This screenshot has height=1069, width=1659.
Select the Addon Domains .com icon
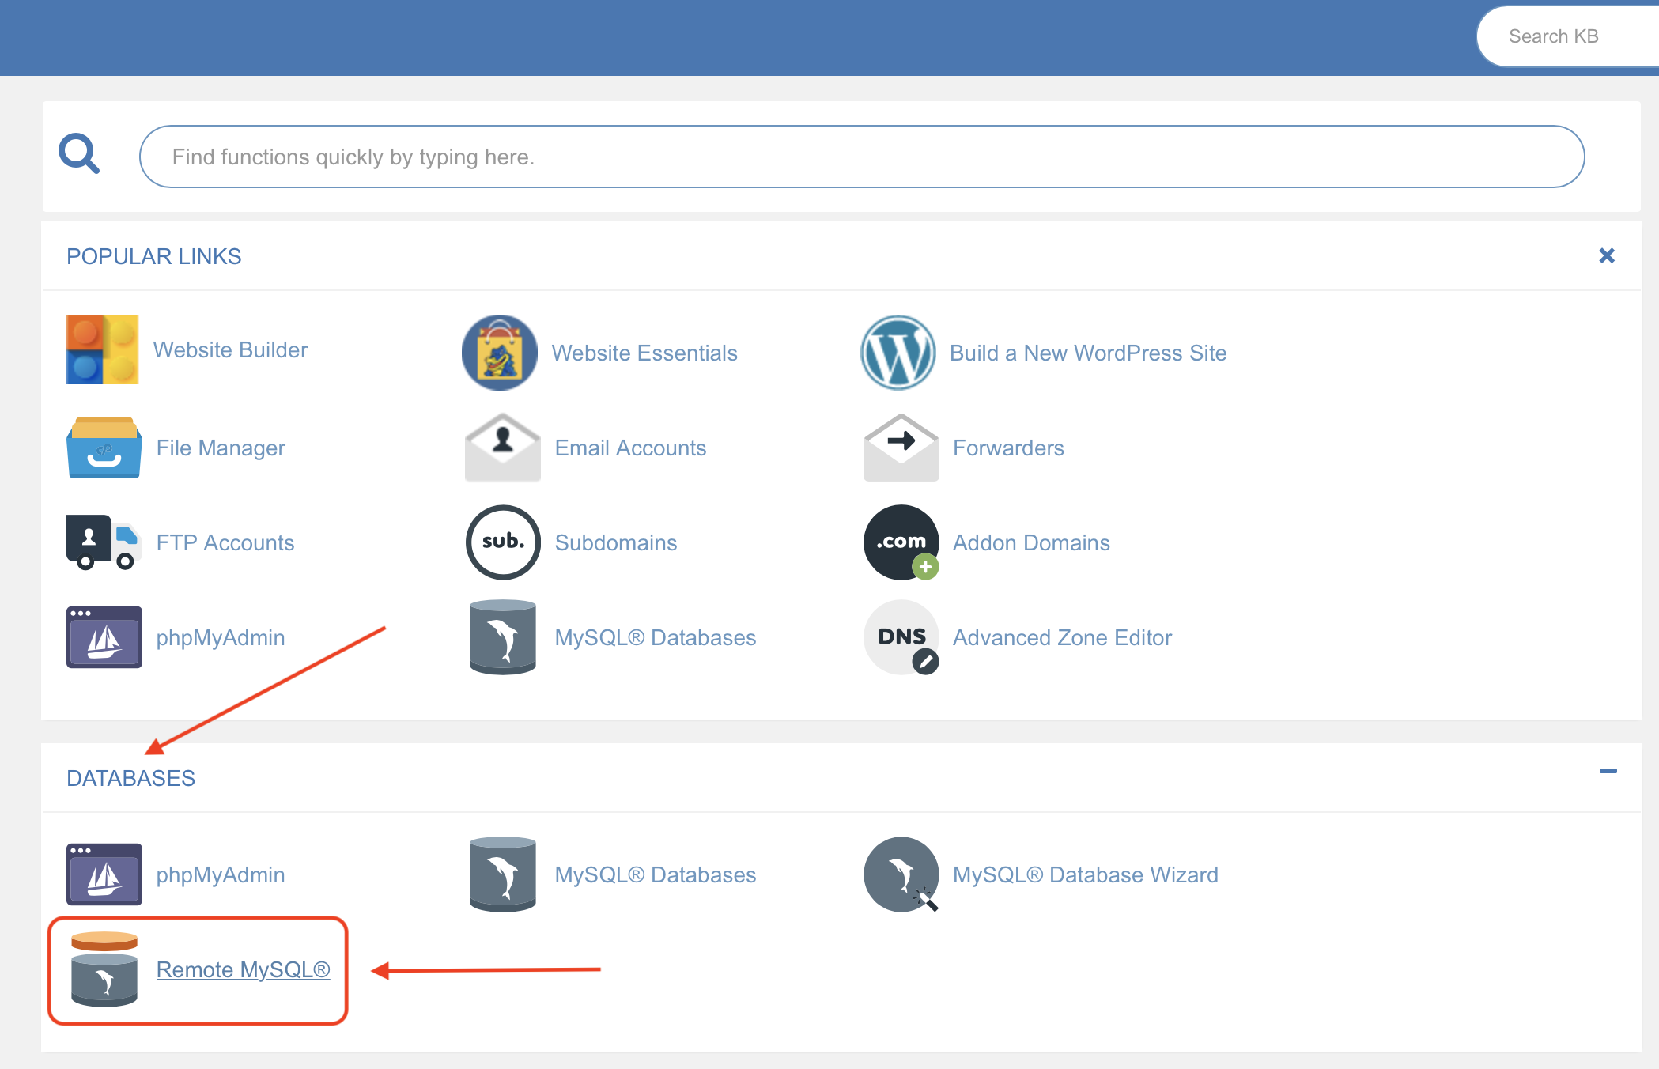[x=900, y=542]
